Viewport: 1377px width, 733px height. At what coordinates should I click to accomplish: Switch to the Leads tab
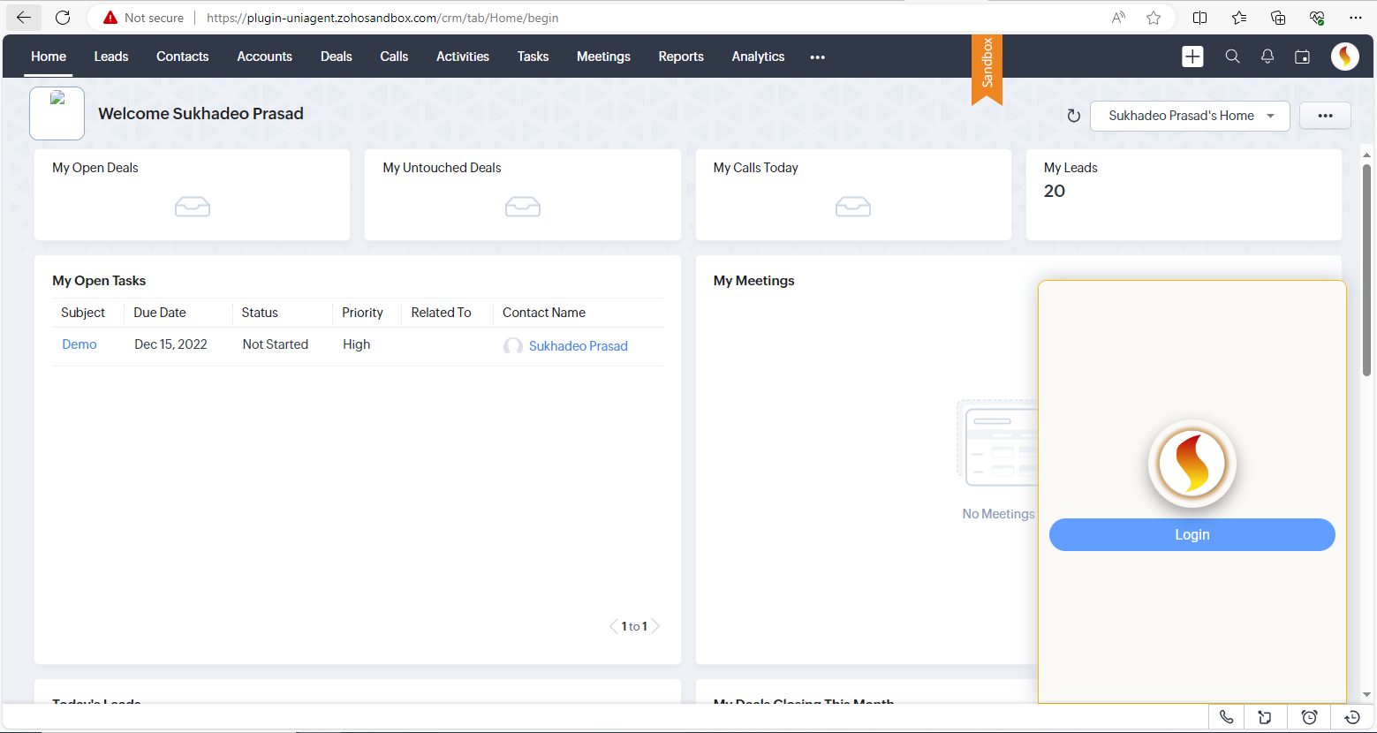pyautogui.click(x=111, y=57)
